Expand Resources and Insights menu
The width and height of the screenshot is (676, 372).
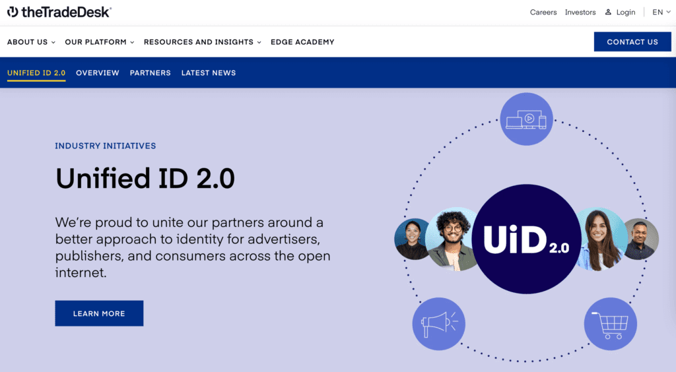[x=202, y=42]
